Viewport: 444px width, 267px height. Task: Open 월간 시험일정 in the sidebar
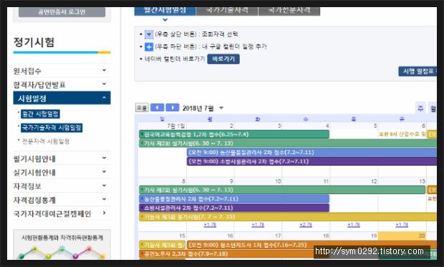point(40,114)
